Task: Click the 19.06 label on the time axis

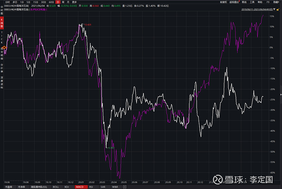Action: click(x=7, y=182)
